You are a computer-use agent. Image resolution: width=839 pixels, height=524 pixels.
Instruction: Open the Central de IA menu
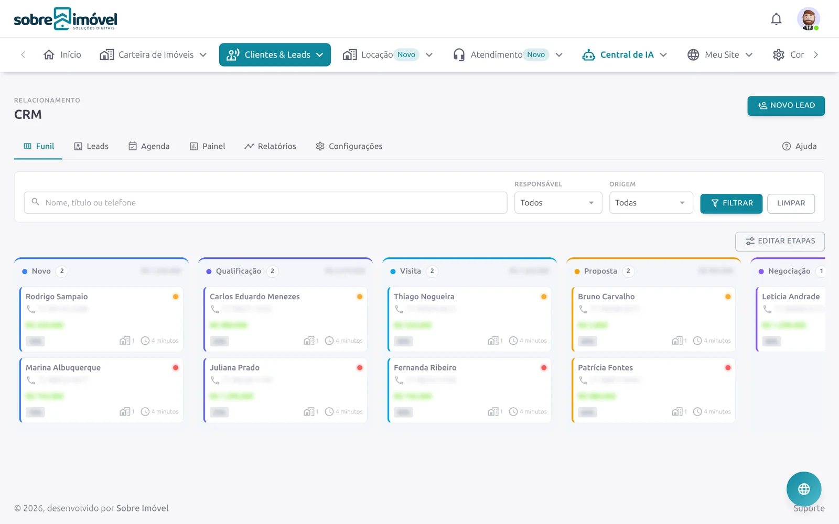click(x=625, y=54)
